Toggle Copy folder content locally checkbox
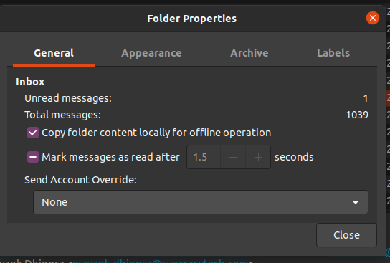This screenshot has width=390, height=263. tap(33, 133)
